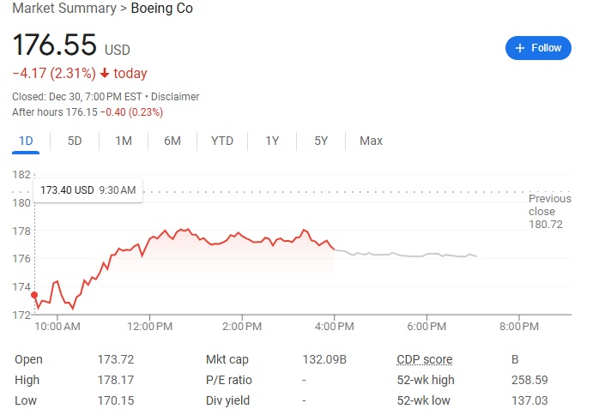
Task: Click the red down arrow icon
Action: pyautogui.click(x=105, y=74)
